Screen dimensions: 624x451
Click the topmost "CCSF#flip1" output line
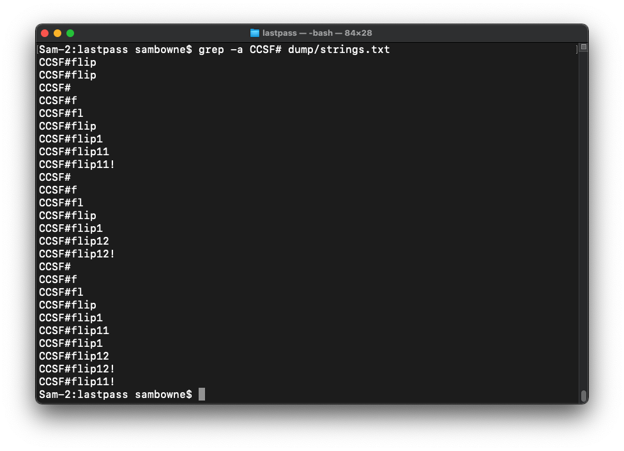coord(71,139)
